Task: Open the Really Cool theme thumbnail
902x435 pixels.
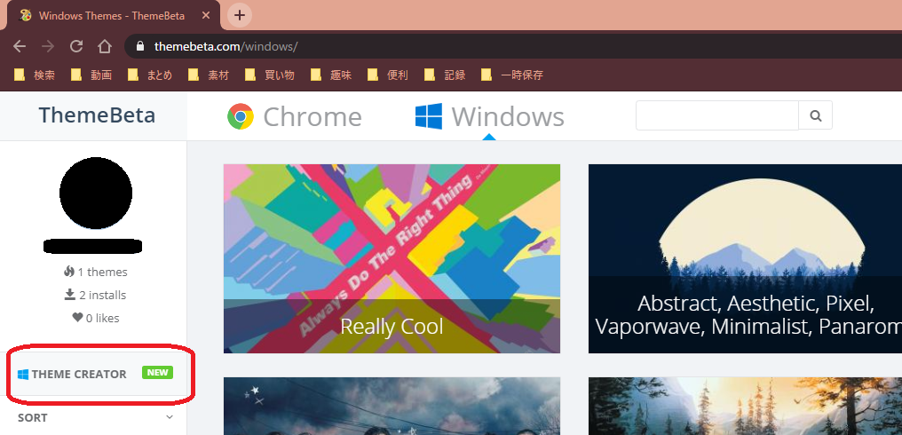Action: pos(392,258)
